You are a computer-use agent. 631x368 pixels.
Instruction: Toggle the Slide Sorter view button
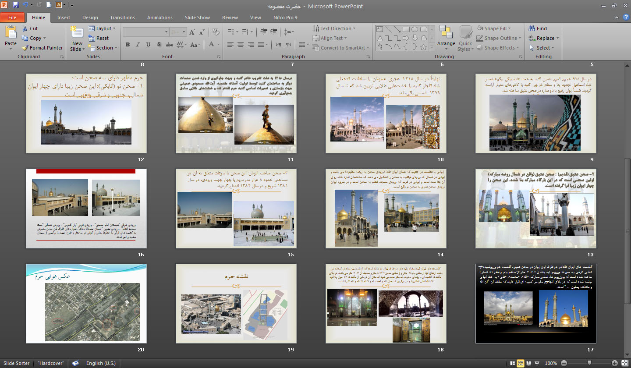click(x=521, y=363)
